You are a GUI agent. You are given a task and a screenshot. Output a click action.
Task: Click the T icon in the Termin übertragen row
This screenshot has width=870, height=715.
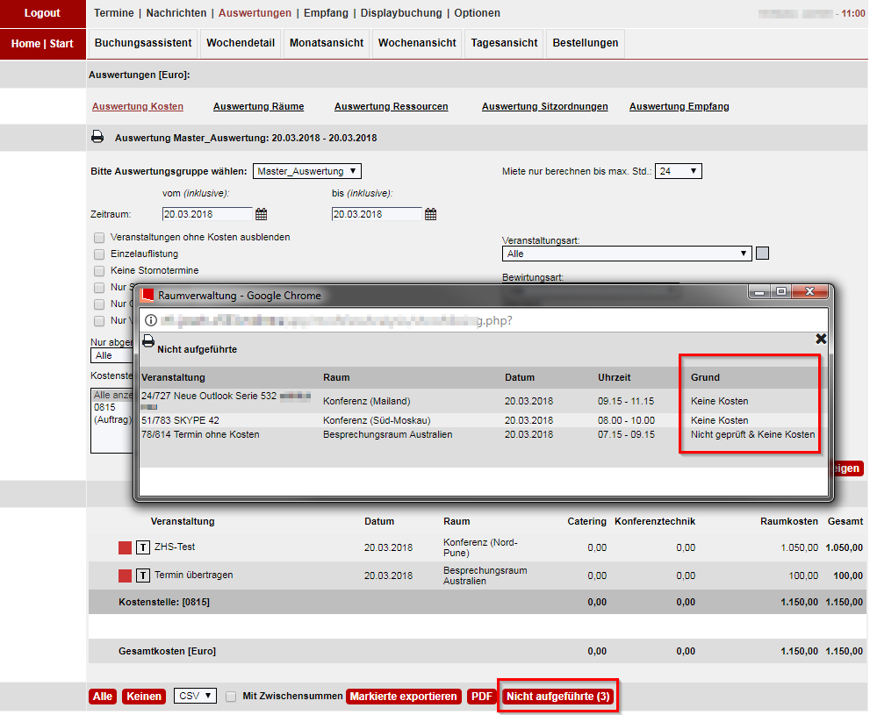click(143, 576)
